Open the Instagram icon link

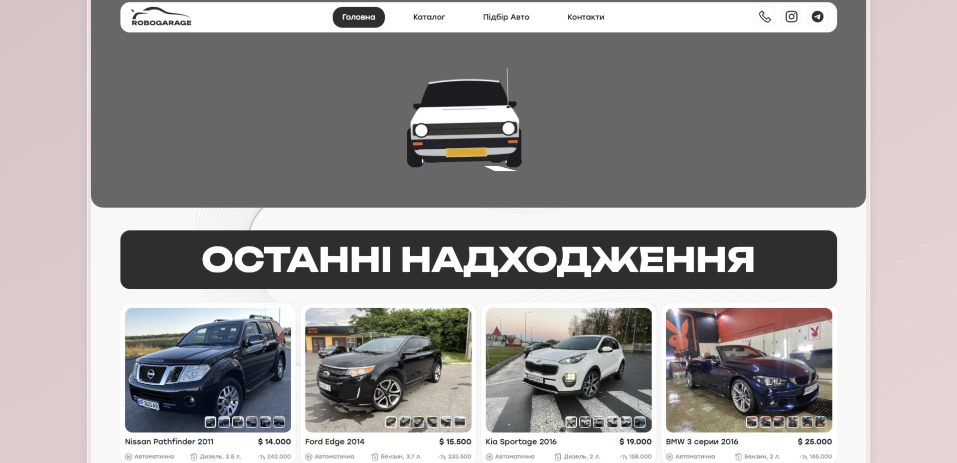tap(791, 17)
